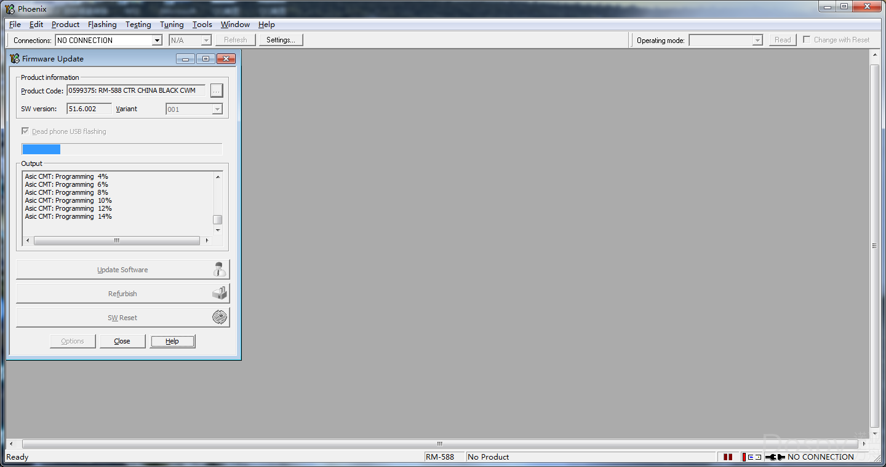Click the dark red double-bar status icon

728,457
